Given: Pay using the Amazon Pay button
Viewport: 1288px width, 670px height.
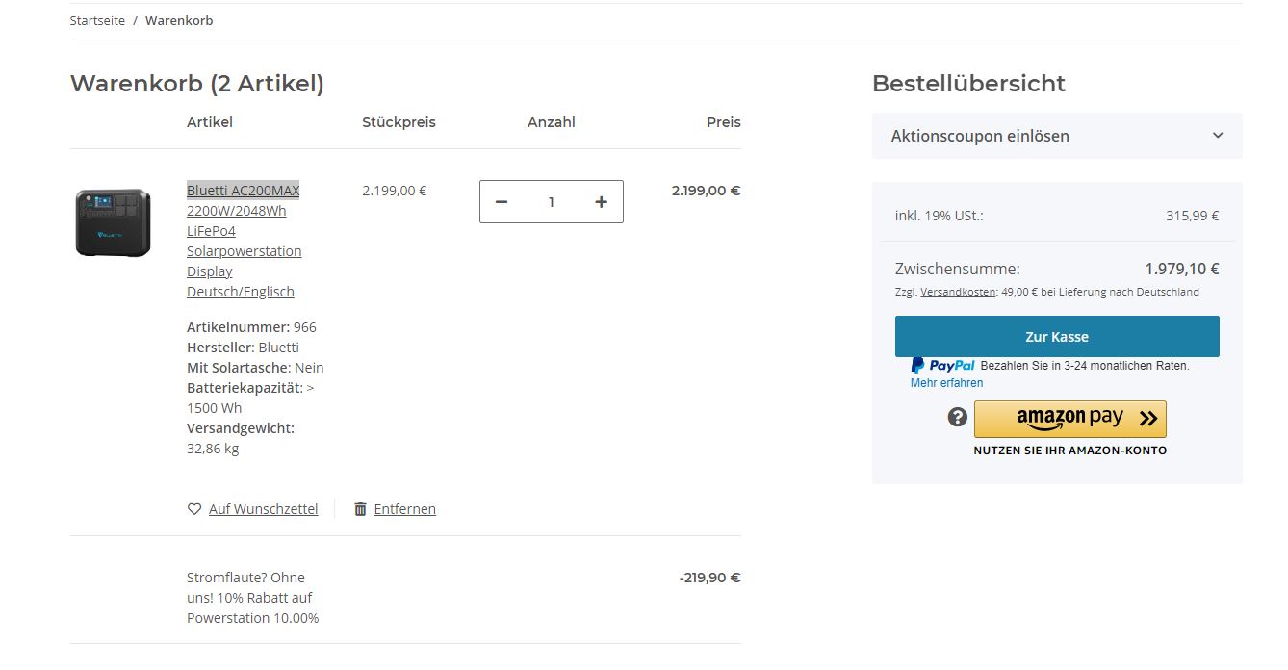Looking at the screenshot, I should tap(1069, 419).
